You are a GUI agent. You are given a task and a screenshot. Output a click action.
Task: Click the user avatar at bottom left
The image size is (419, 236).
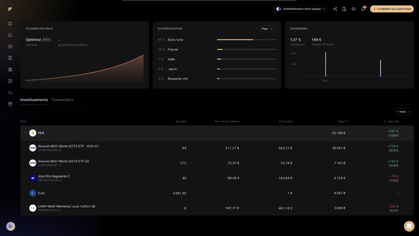coord(10,226)
